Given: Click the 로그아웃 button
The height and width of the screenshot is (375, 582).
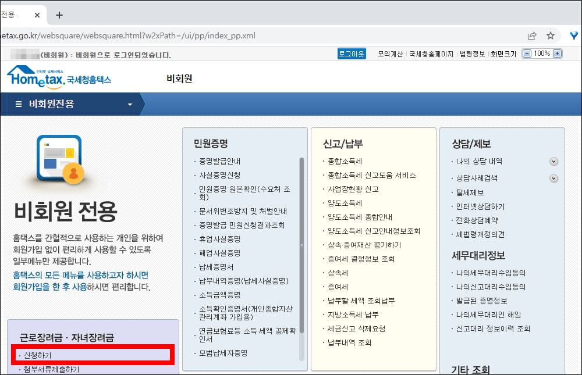Looking at the screenshot, I should (x=352, y=53).
